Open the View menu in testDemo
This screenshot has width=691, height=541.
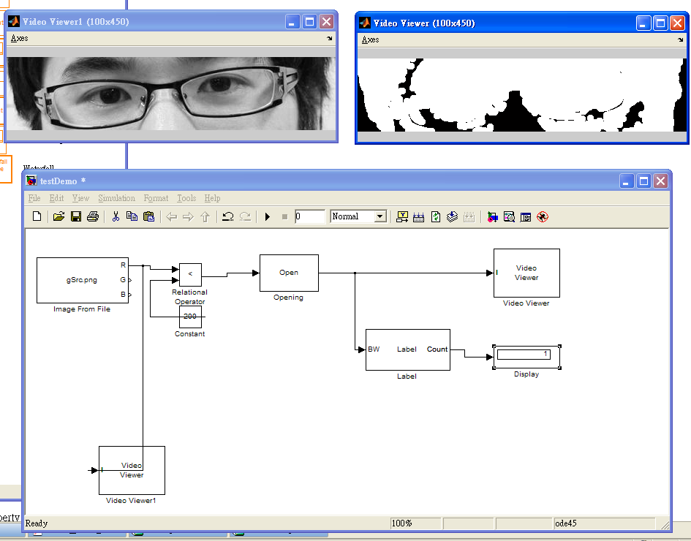80,198
